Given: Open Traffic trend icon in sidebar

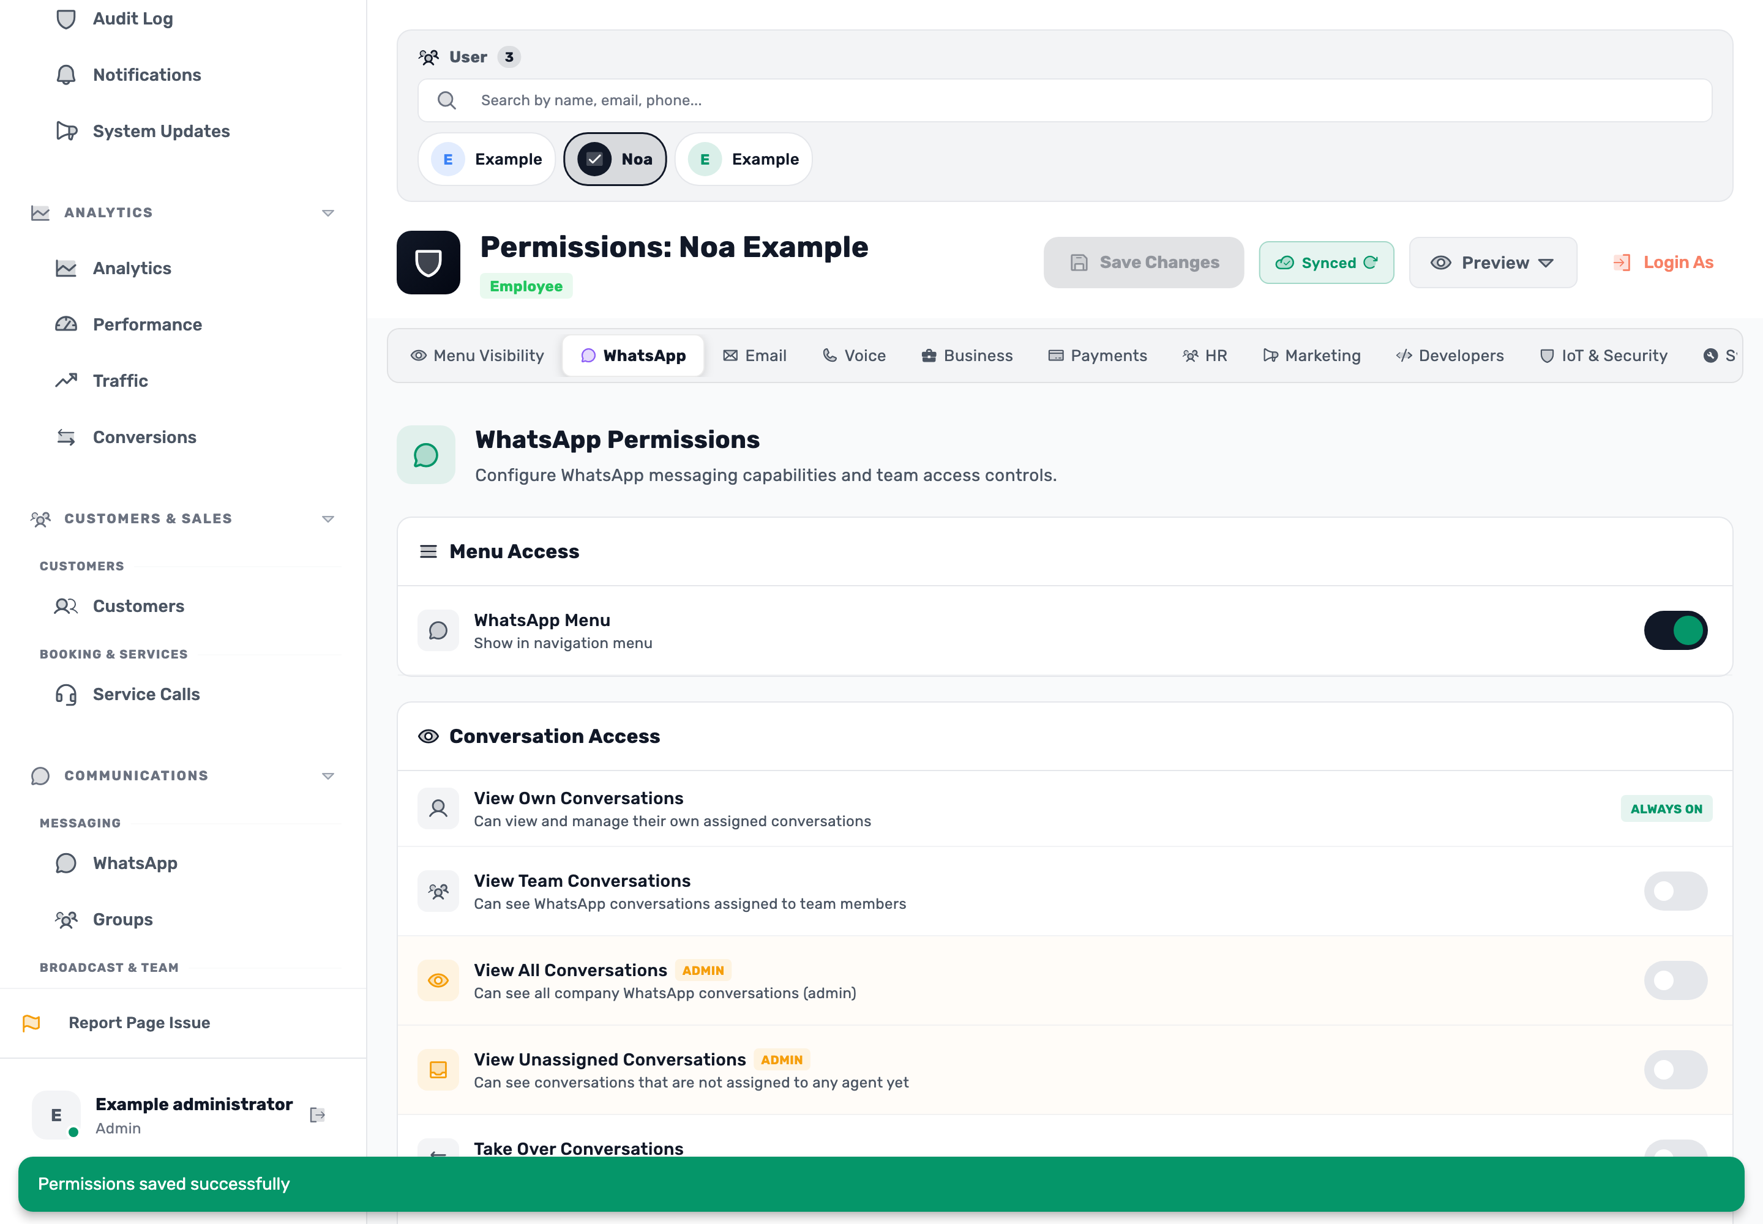Looking at the screenshot, I should tap(66, 381).
